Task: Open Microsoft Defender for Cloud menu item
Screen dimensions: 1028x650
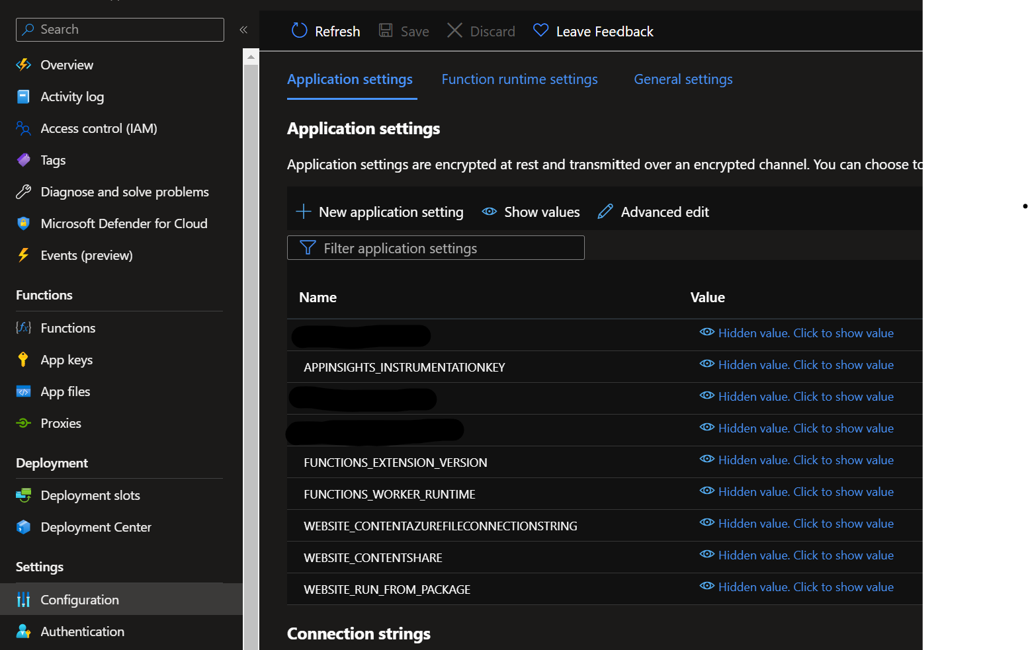Action: click(124, 223)
